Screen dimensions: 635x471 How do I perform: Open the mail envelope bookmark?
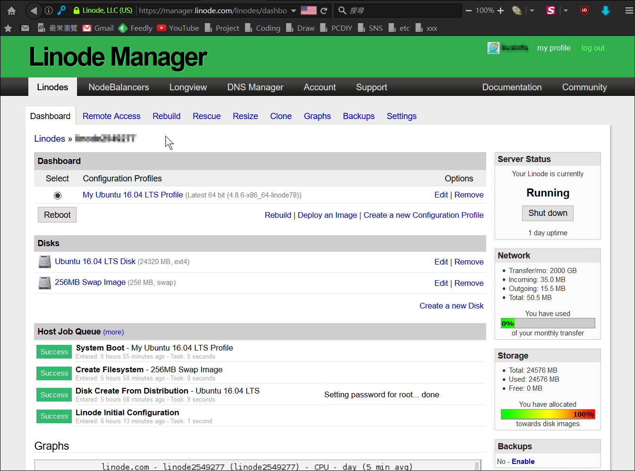[26, 28]
